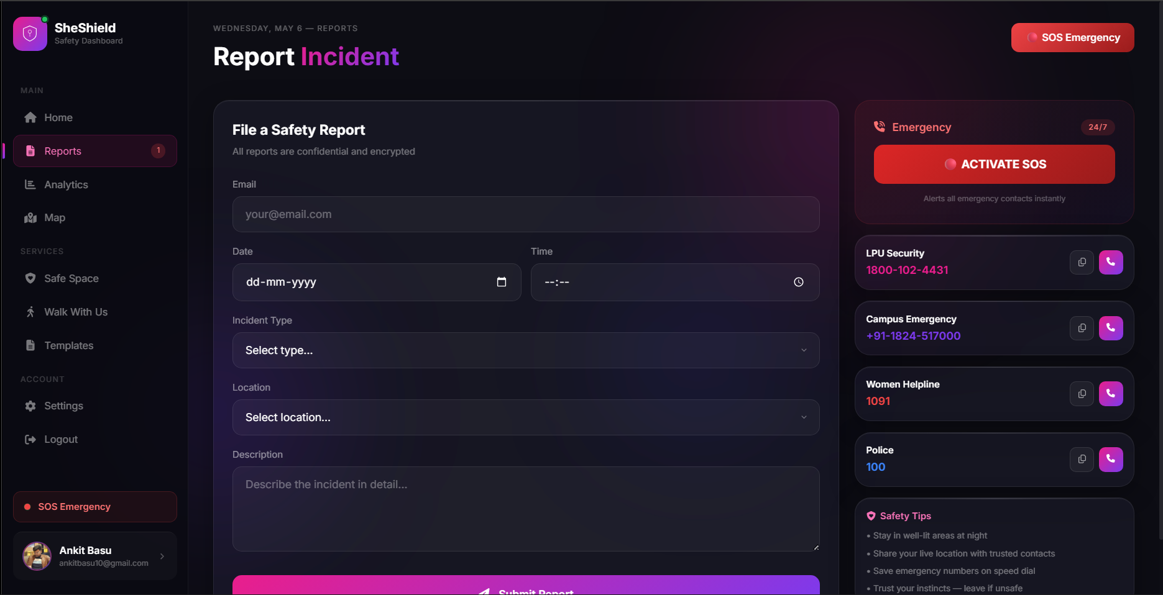Image resolution: width=1163 pixels, height=595 pixels.
Task: Click the 24/7 badge
Action: click(1098, 127)
